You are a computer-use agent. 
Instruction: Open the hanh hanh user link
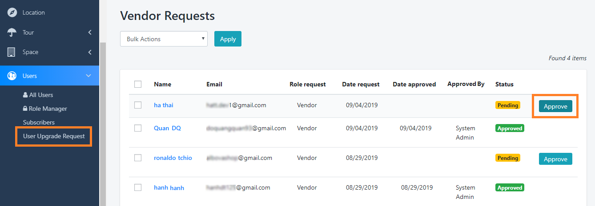tap(169, 188)
